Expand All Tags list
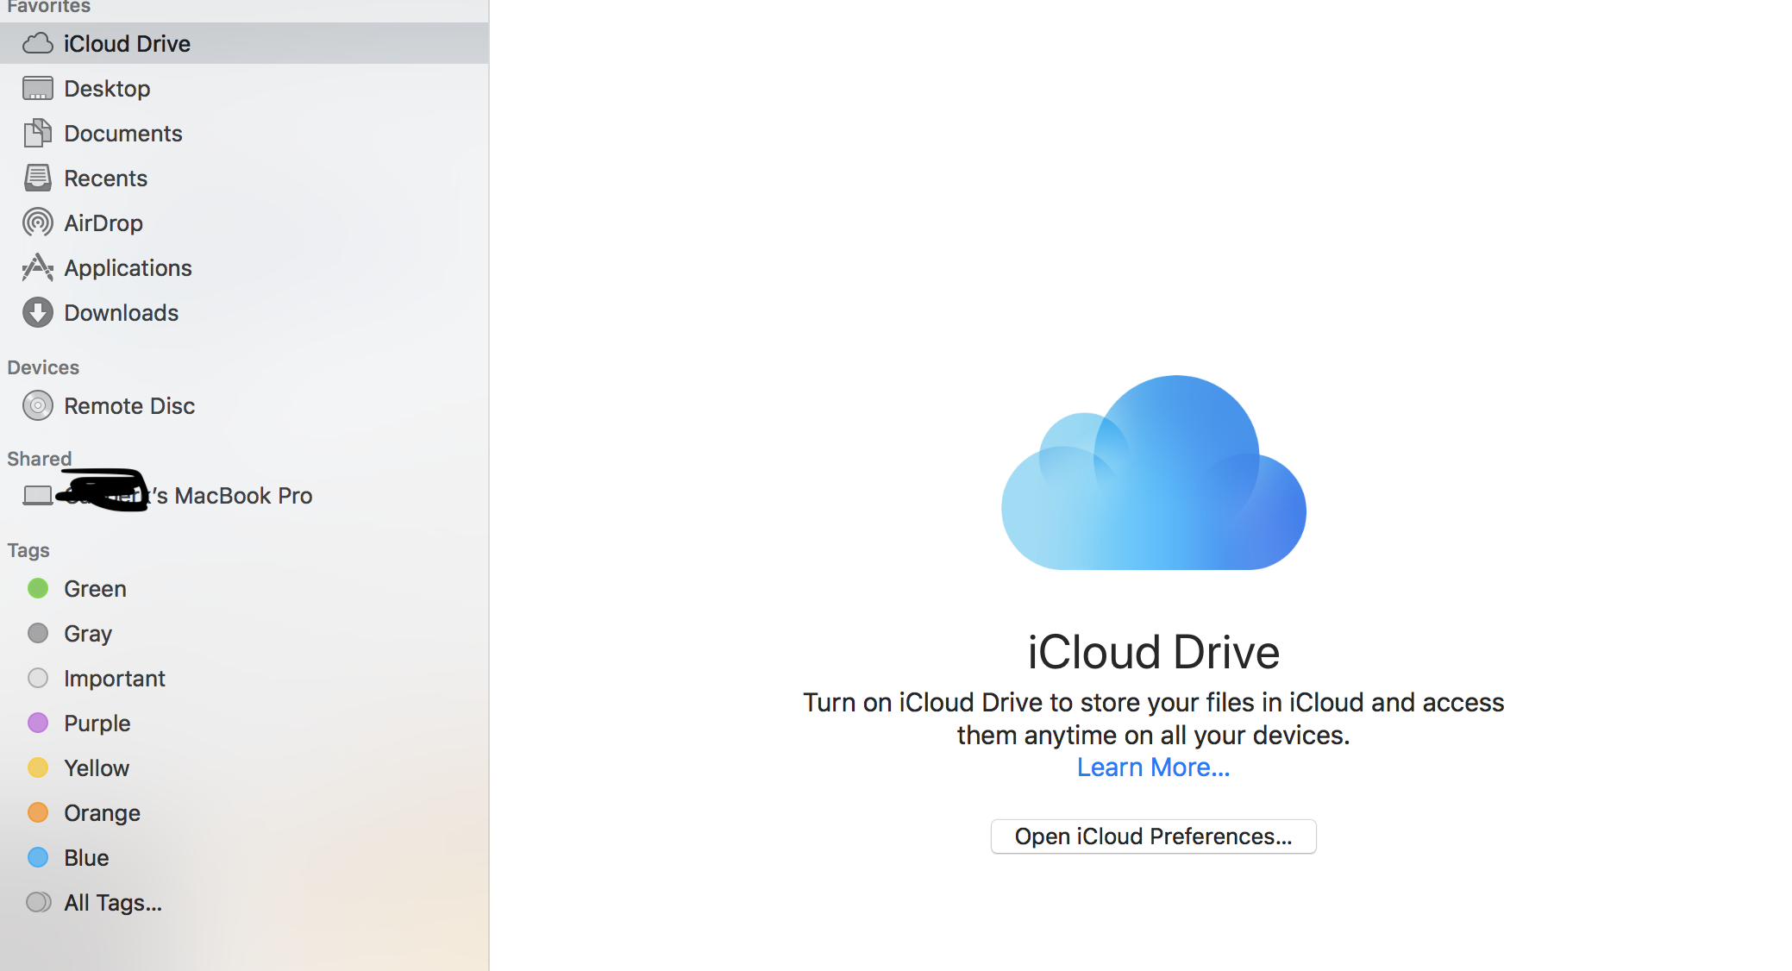This screenshot has height=971, width=1792. coord(112,903)
